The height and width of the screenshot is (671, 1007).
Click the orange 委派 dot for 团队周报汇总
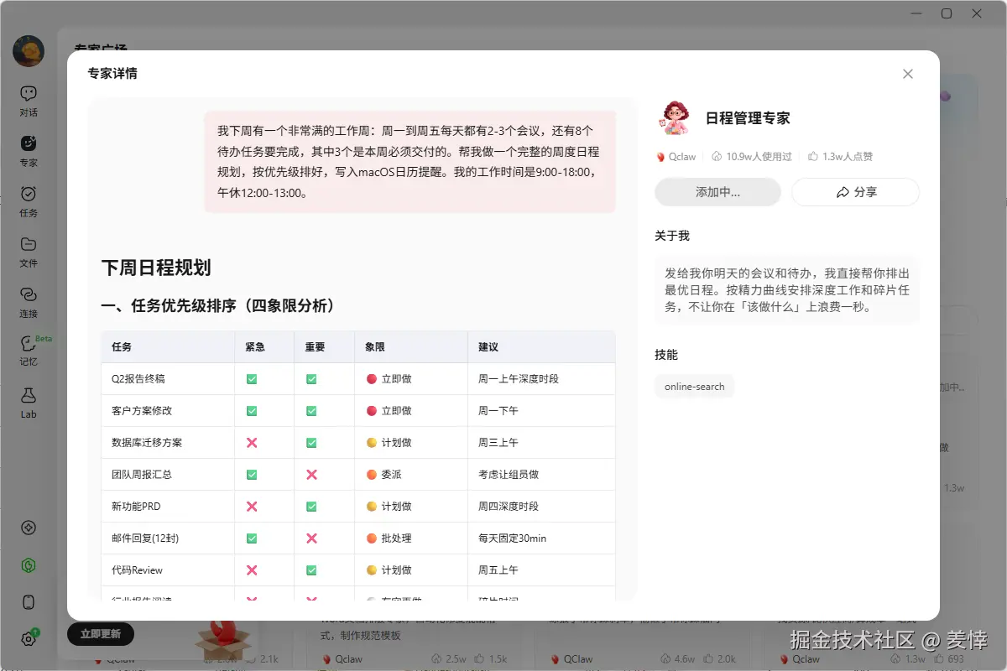coord(372,475)
